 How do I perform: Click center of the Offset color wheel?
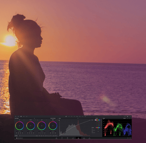(x=53, y=126)
